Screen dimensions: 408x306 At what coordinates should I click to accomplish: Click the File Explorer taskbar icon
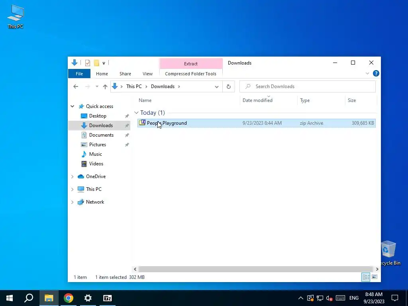pyautogui.click(x=49, y=298)
